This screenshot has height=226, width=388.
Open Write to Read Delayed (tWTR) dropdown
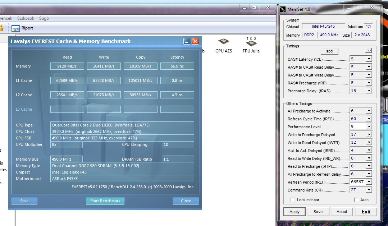click(369, 142)
